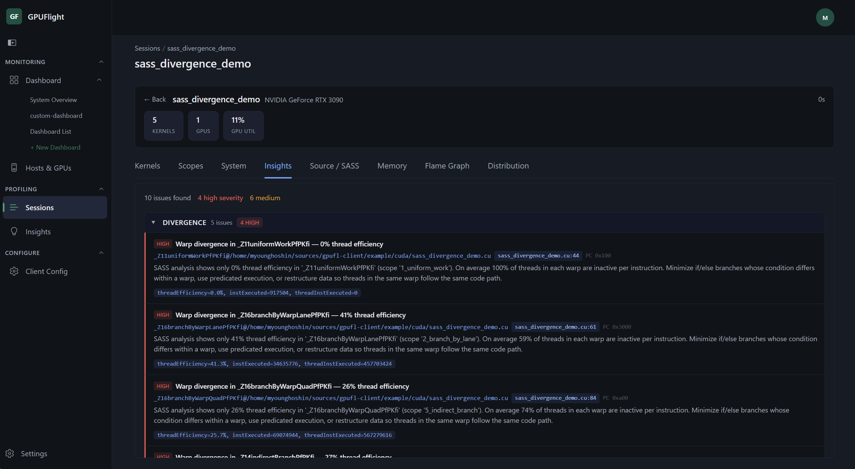Click the Insights lightbulb icon in the sidebar
Viewport: 855px width, 469px height.
click(x=14, y=232)
